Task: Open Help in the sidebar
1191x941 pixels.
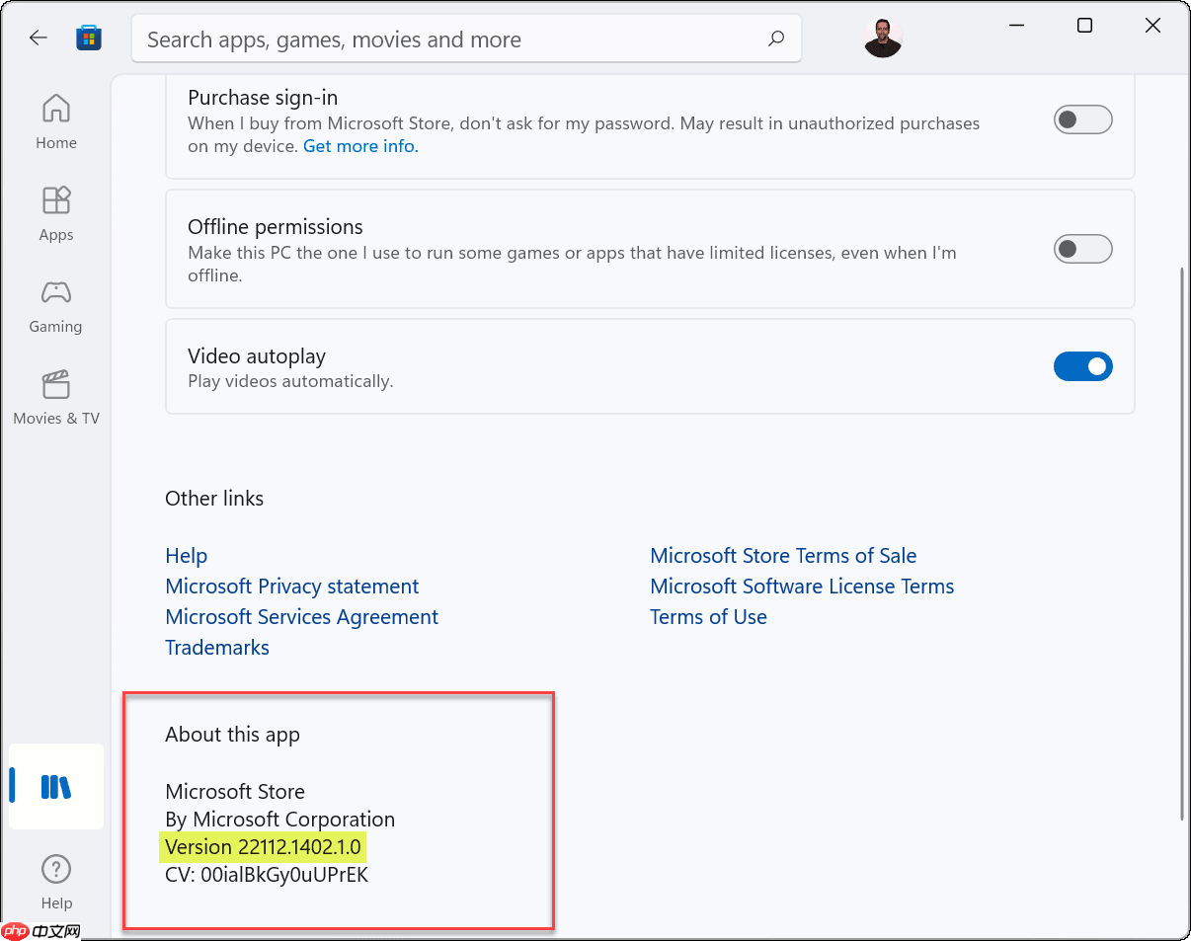Action: click(x=56, y=883)
